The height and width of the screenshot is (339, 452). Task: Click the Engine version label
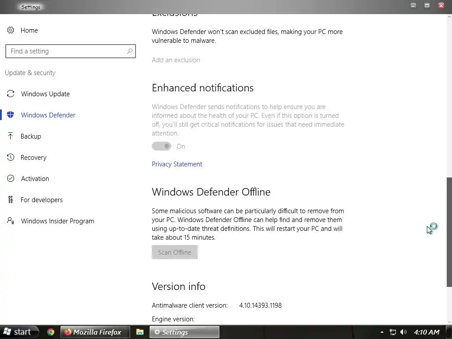[173, 319]
